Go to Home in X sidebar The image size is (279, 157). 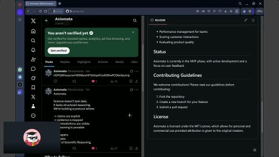33,31
